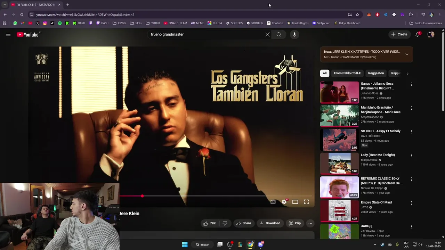Play the Mambinho Brasileño thumbnail
This screenshot has width=445, height=250.
coord(339,116)
